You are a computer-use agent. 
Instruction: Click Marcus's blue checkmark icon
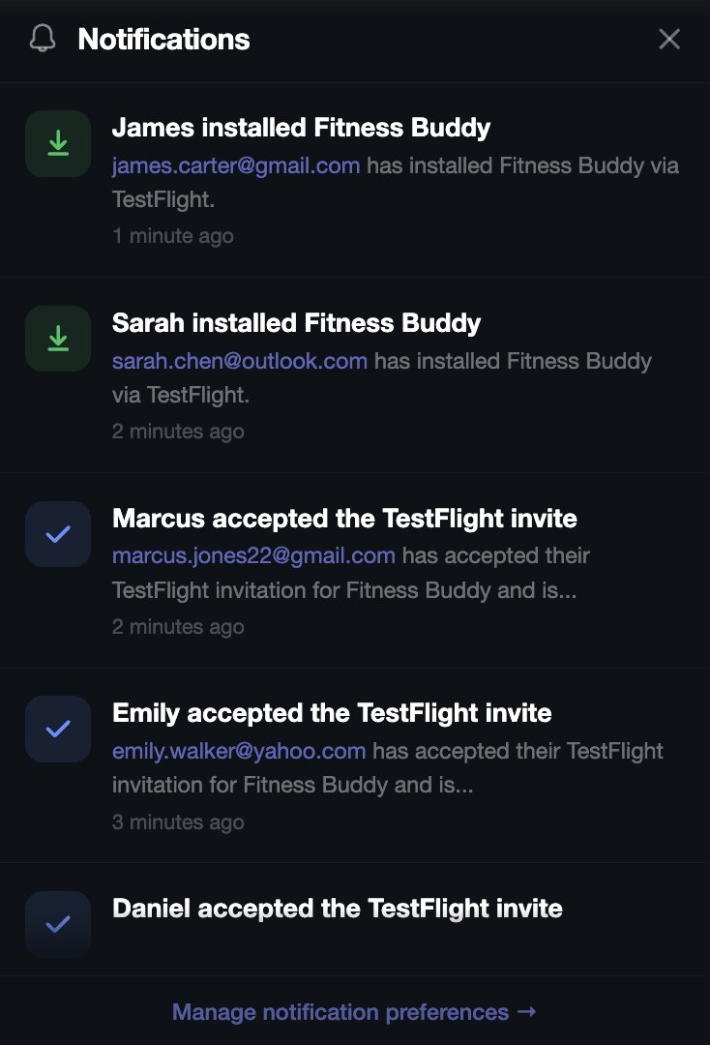pyautogui.click(x=58, y=534)
